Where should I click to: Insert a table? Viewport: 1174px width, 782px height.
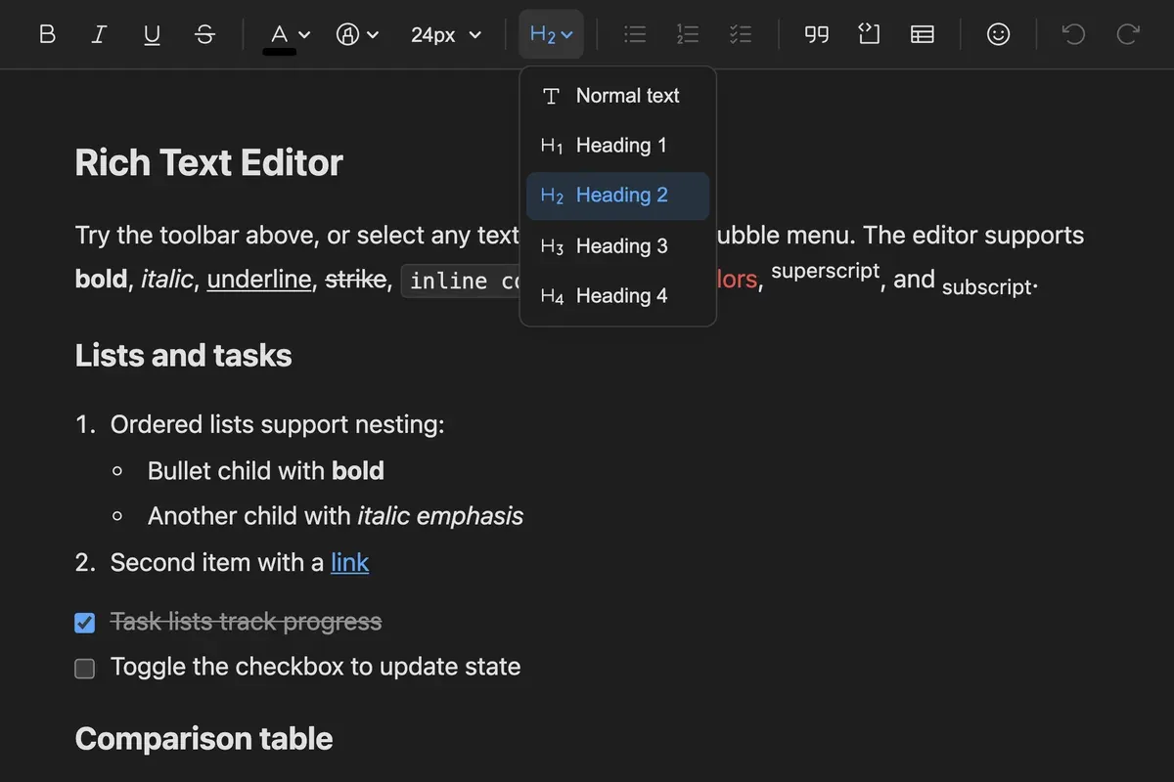[922, 34]
